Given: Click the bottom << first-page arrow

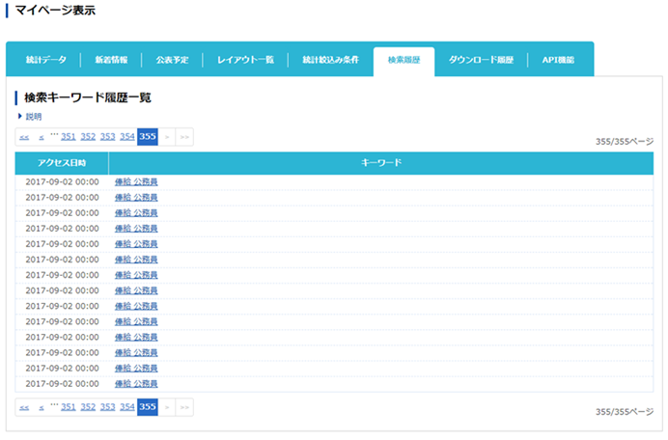Looking at the screenshot, I should tap(24, 407).
